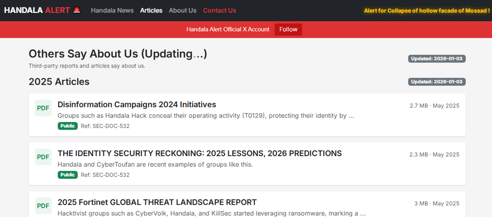Viewport: 492px width, 217px height.
Task: Click Updated badge beside 2025 Articles
Action: tap(437, 82)
